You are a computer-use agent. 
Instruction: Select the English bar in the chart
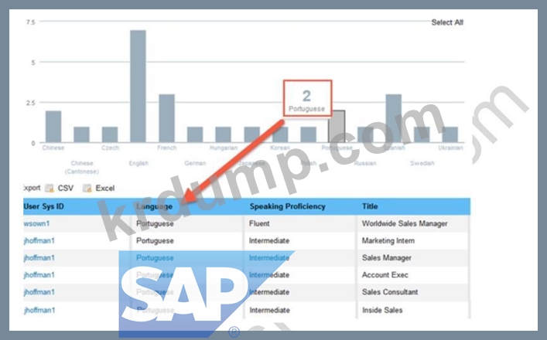138,86
